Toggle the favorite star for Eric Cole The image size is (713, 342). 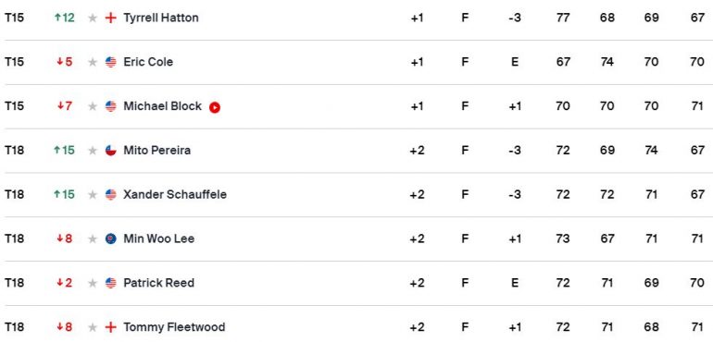pos(93,62)
